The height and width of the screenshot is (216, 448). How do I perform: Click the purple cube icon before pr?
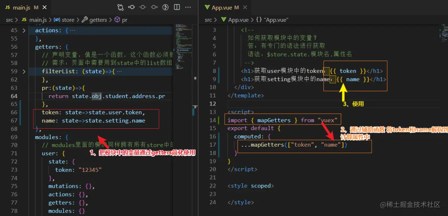[117, 20]
